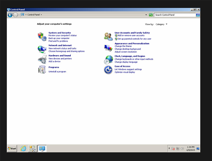Click the taskbar clock showing 1:34 PM
The height and width of the screenshot is (161, 212).
tap(191, 149)
